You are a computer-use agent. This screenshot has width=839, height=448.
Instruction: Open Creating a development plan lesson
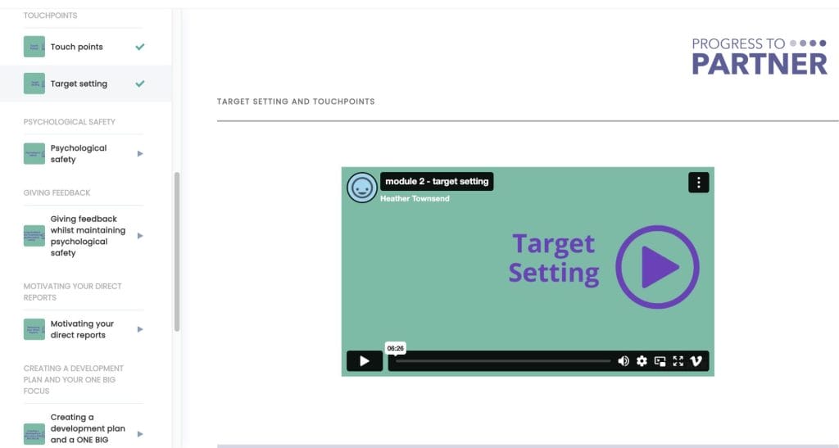point(88,428)
